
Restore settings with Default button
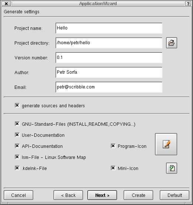(x=175, y=195)
